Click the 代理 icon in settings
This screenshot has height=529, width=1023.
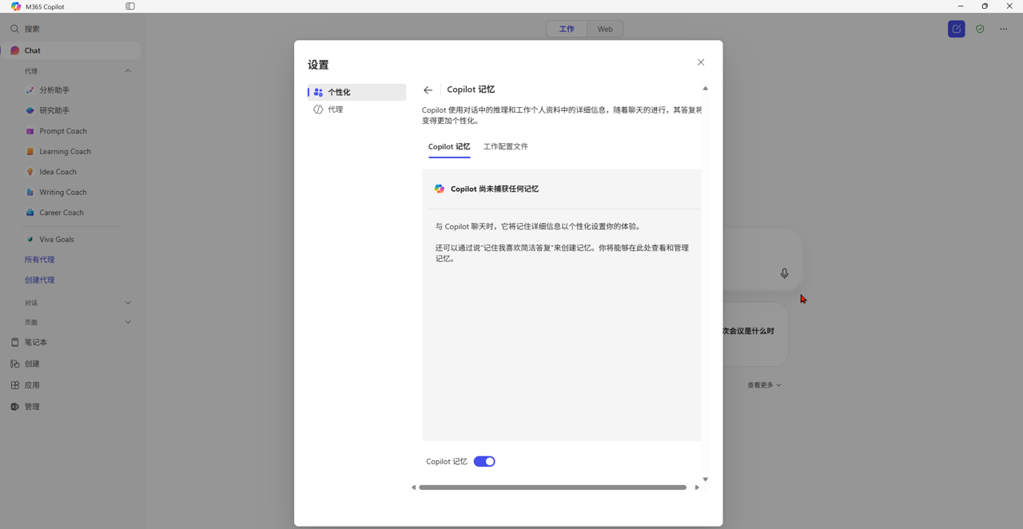point(318,109)
